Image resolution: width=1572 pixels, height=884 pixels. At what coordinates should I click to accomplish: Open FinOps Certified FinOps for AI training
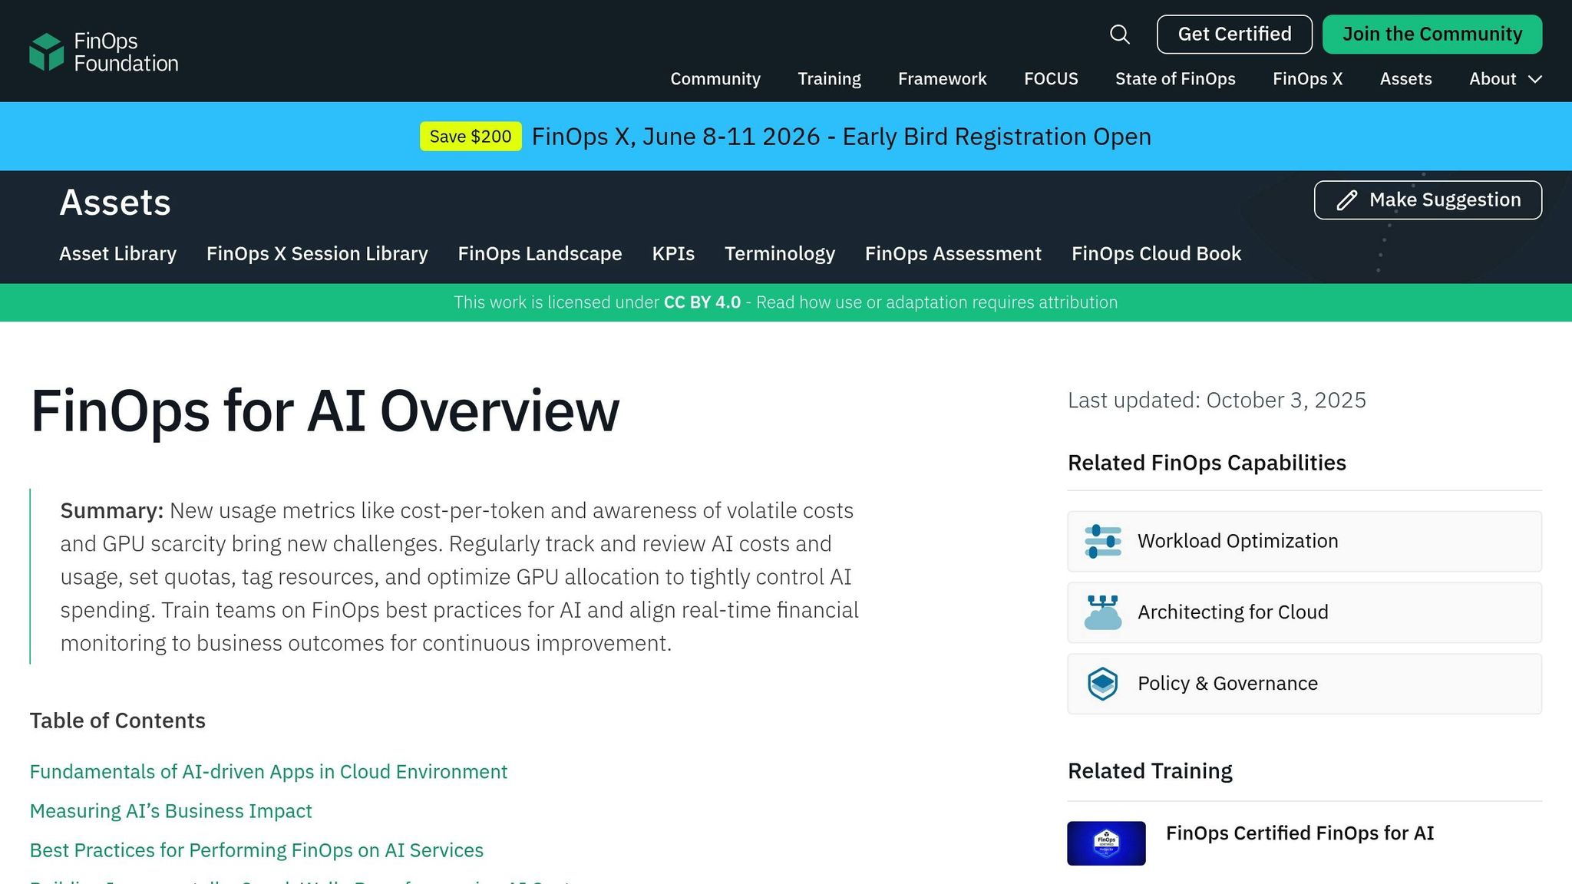pos(1300,833)
